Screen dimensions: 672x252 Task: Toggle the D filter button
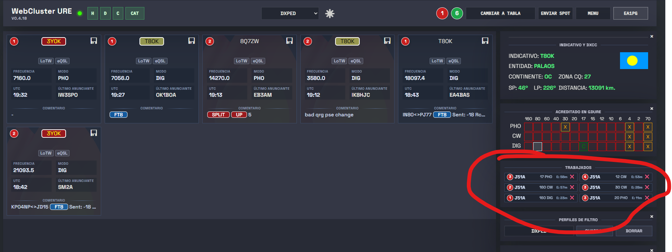coord(105,13)
